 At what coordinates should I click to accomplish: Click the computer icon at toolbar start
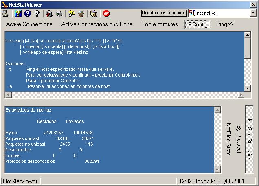6,13
